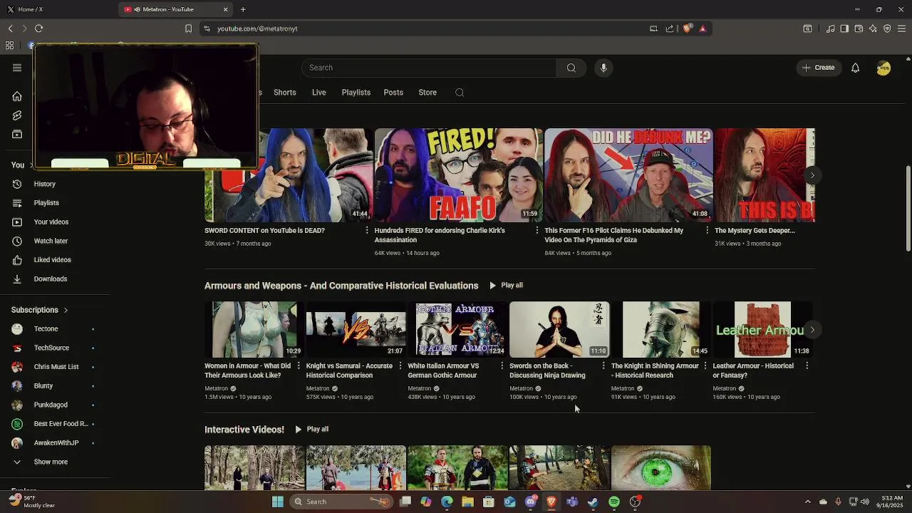Open Liked videos in sidebar
The height and width of the screenshot is (513, 912).
52,260
